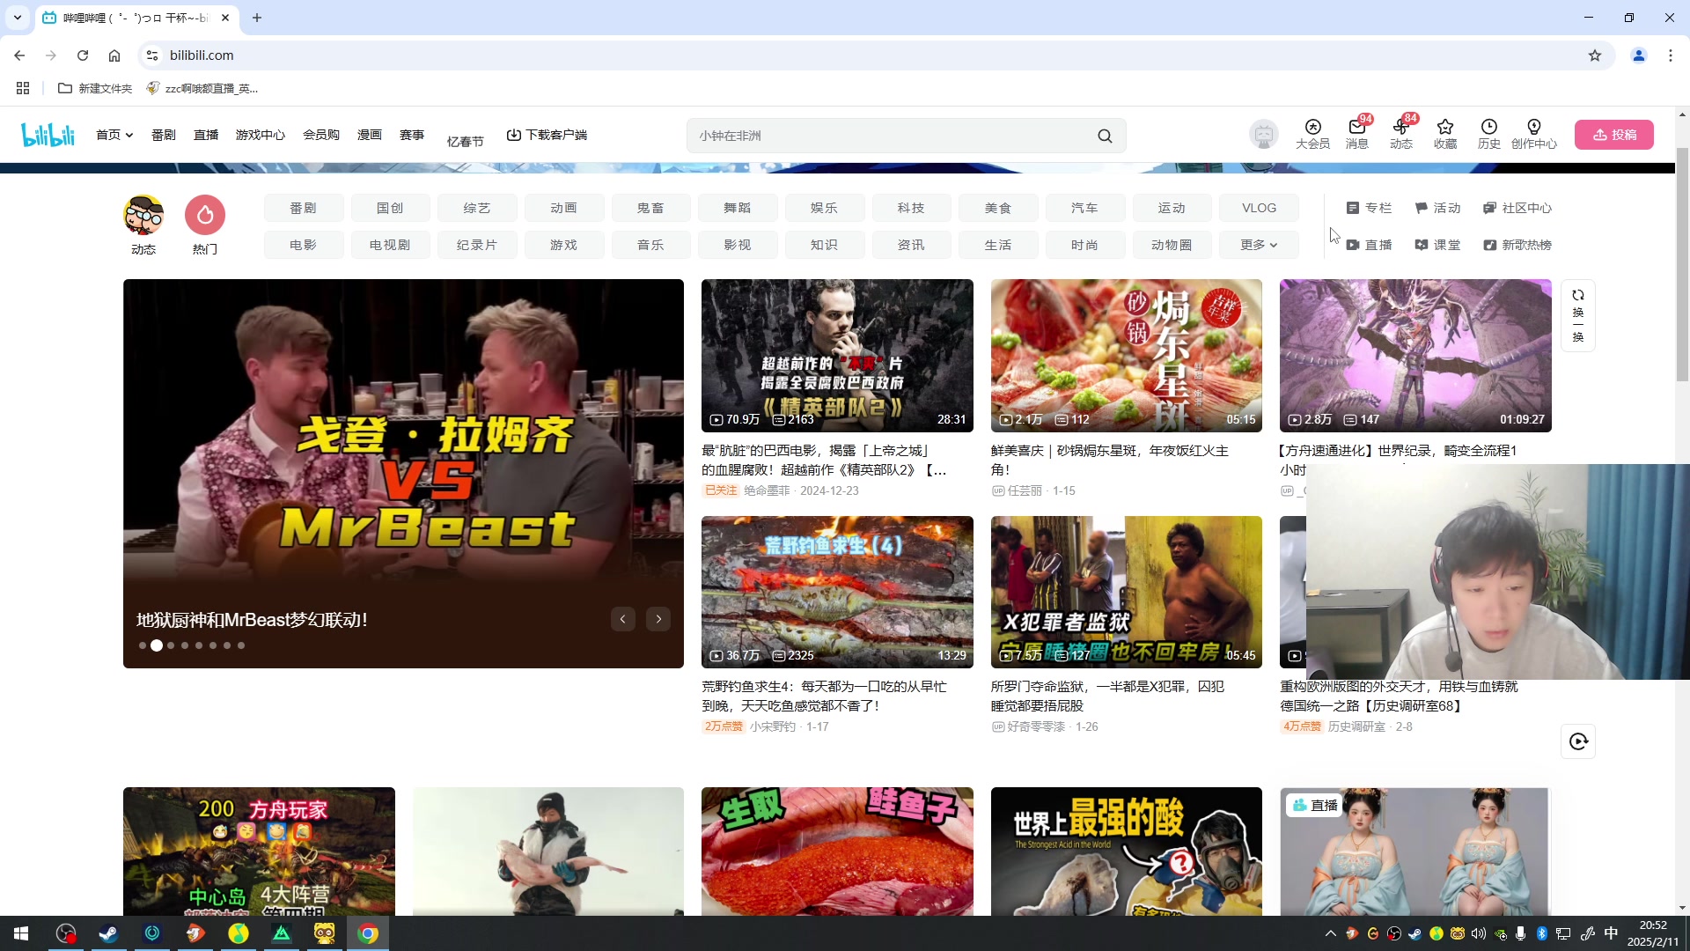Open volume control in system tray
The width and height of the screenshot is (1690, 951).
(x=1479, y=933)
